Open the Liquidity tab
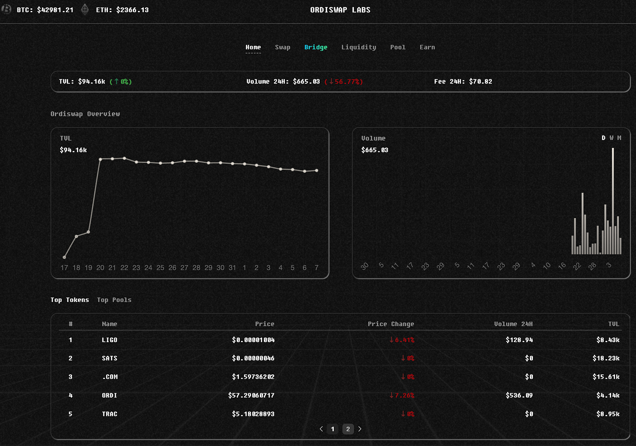Image resolution: width=636 pixels, height=446 pixels. [359, 47]
